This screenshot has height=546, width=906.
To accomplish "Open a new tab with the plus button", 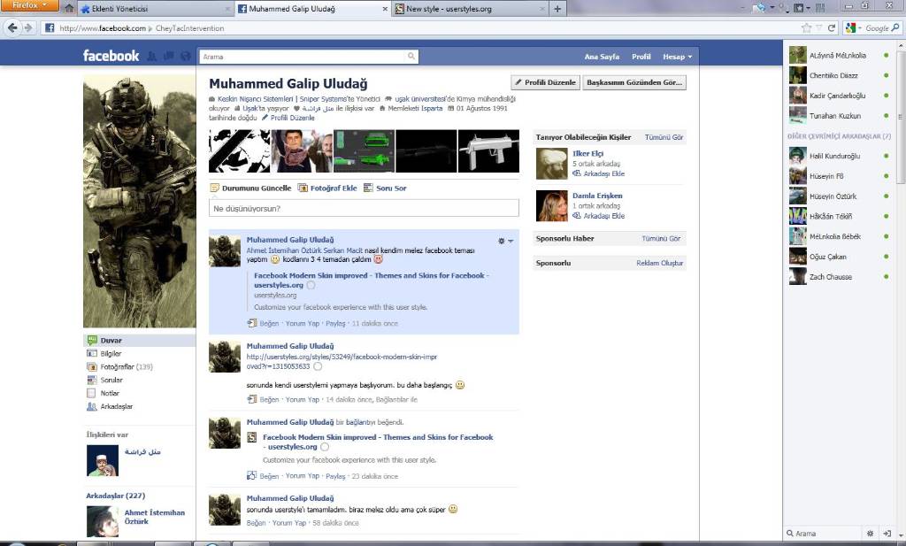I will pyautogui.click(x=557, y=9).
